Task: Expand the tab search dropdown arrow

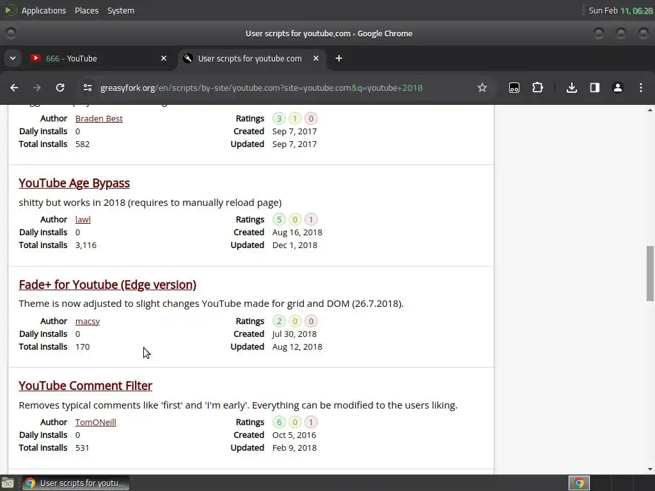Action: [x=13, y=58]
